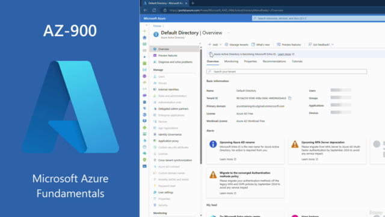The height and width of the screenshot is (217, 385).
Task: Click the browser back arrow
Action: 146,10
